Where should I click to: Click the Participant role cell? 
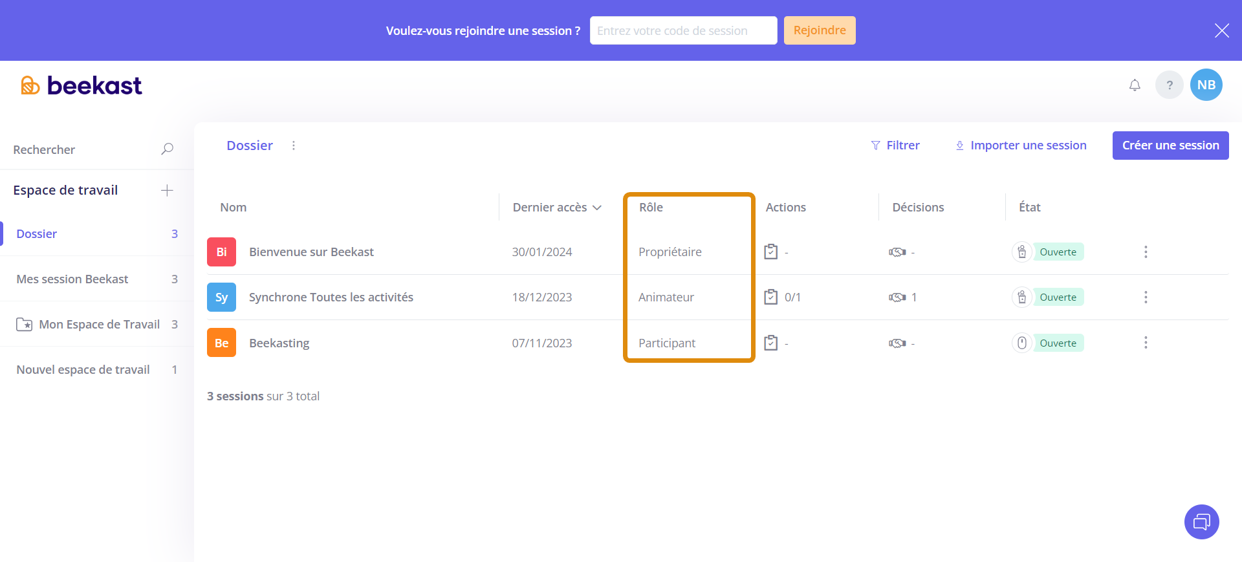click(667, 343)
